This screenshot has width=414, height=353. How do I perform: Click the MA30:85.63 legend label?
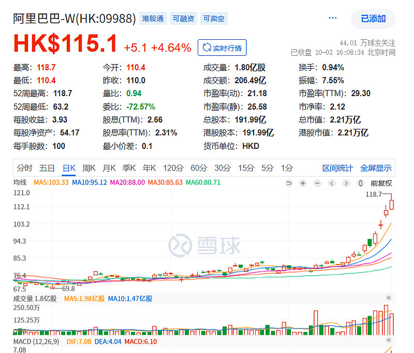[165, 182]
